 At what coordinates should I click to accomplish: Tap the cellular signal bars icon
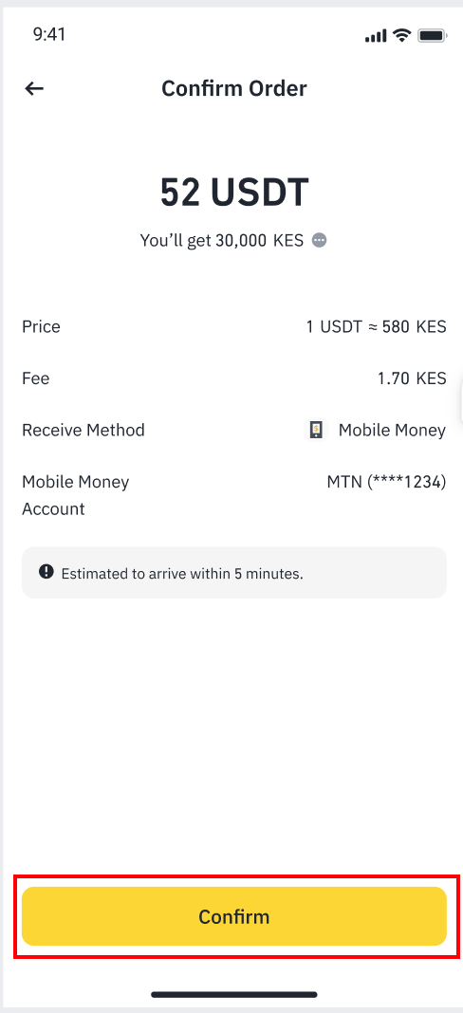coord(376,35)
